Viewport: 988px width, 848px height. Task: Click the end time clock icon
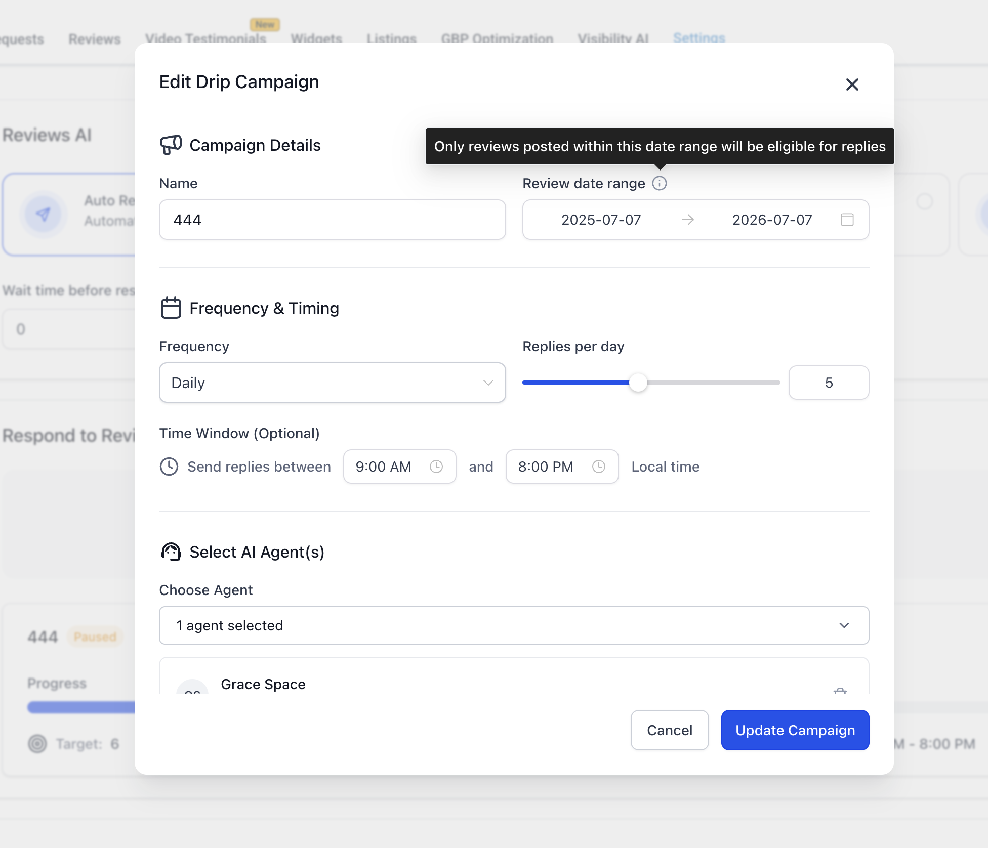click(x=598, y=467)
